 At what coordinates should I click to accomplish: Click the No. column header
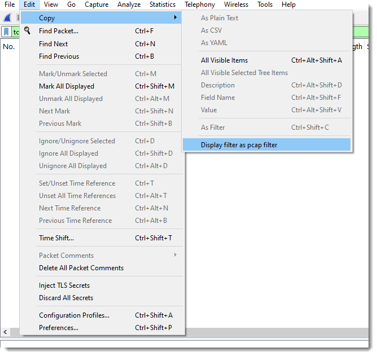click(x=8, y=47)
